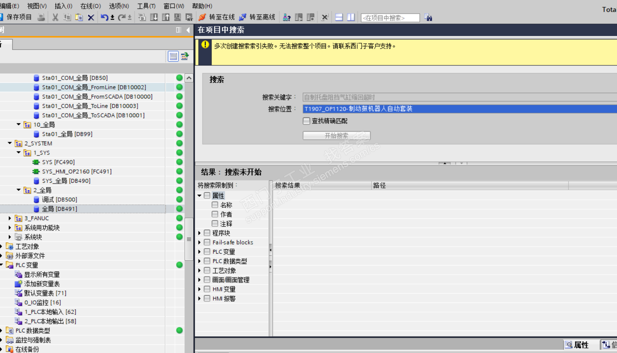Check the 作者 filter checkbox

click(215, 214)
